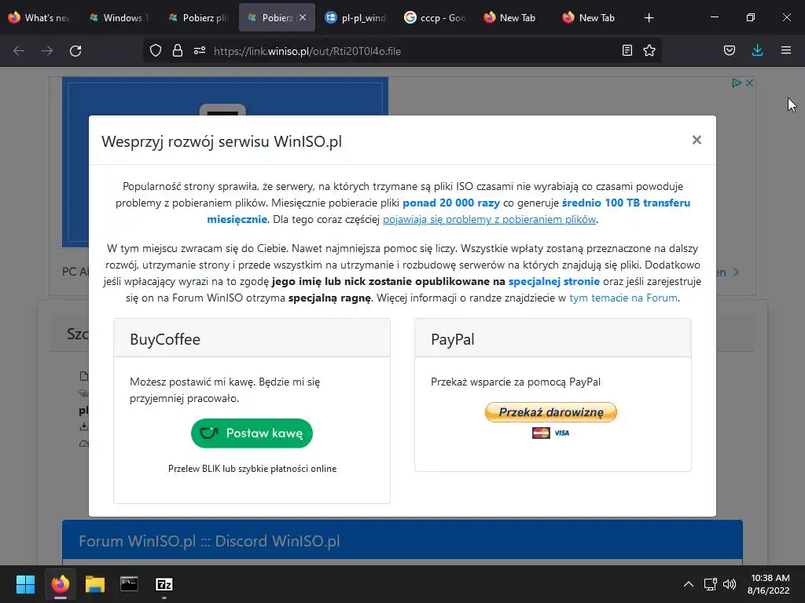Image resolution: width=805 pixels, height=603 pixels.
Task: Close the WinISO.pl support dialog
Action: pyautogui.click(x=697, y=140)
